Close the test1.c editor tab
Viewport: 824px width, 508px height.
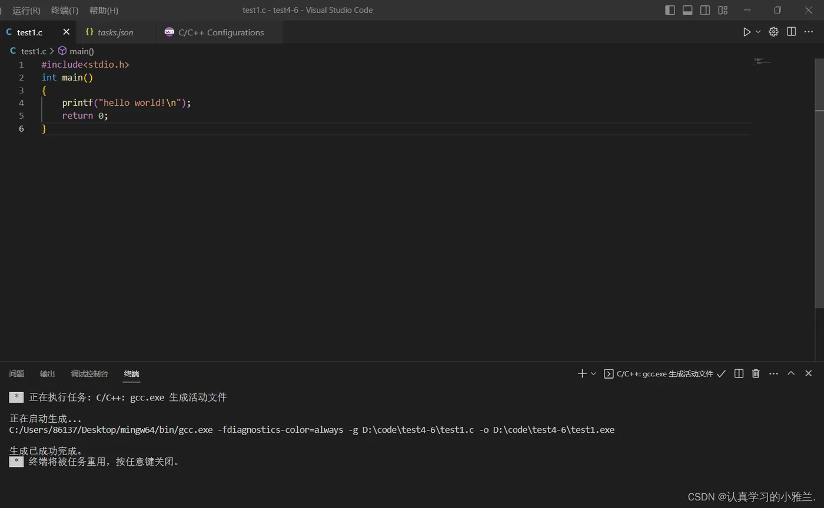tap(66, 32)
